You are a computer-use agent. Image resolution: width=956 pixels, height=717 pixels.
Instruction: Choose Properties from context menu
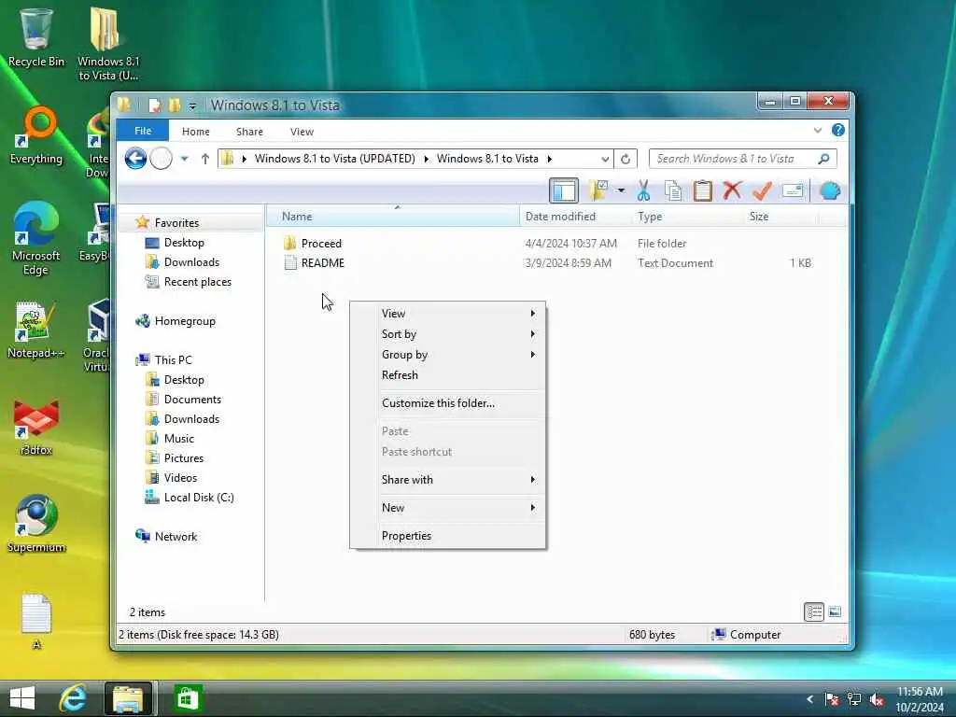[447, 536]
